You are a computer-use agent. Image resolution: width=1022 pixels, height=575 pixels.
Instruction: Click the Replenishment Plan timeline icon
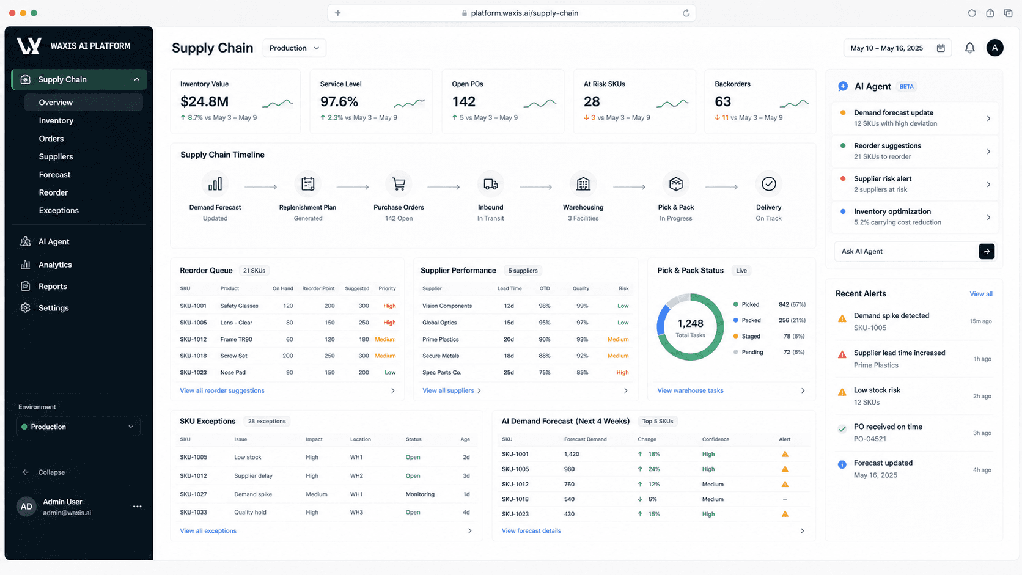coord(308,184)
